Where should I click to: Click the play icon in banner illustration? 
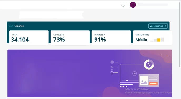(134, 73)
